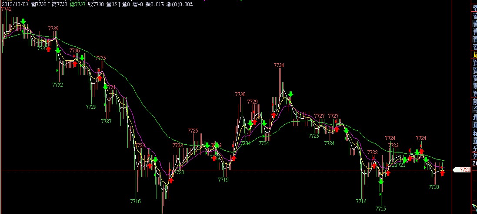Image resolution: width=477 pixels, height=214 pixels.
Task: Click the green down arrow under the 7739 label
Action: click(58, 50)
